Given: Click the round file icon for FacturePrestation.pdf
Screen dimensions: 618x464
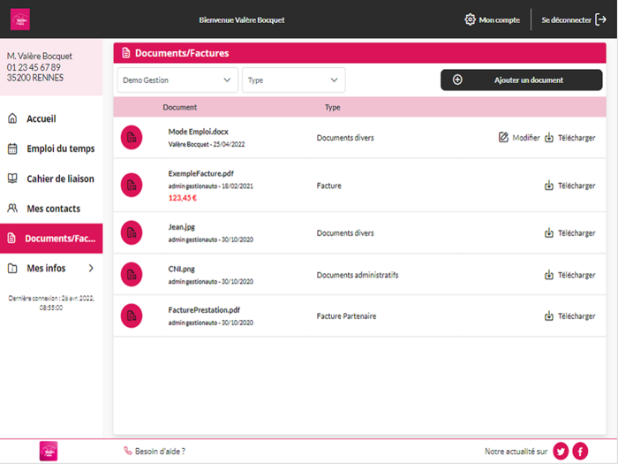Looking at the screenshot, I should (x=132, y=316).
